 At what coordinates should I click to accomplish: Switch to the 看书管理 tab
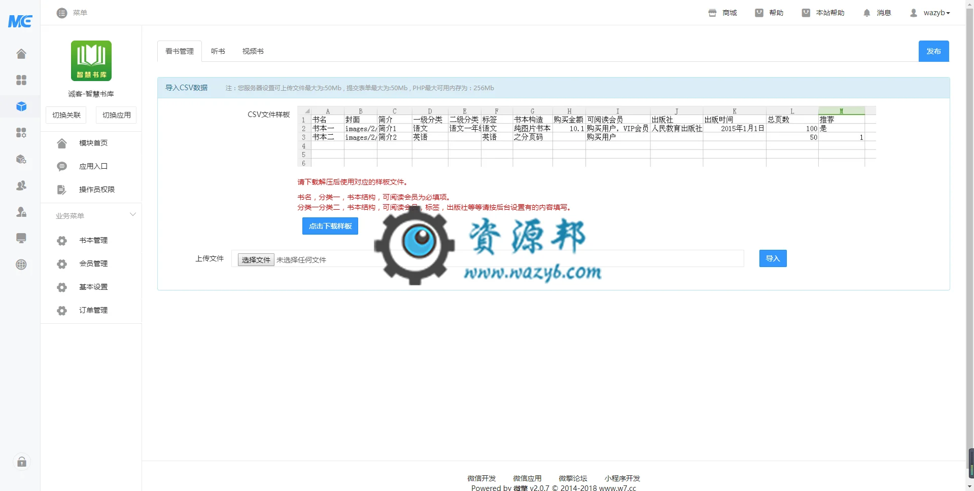click(x=180, y=51)
